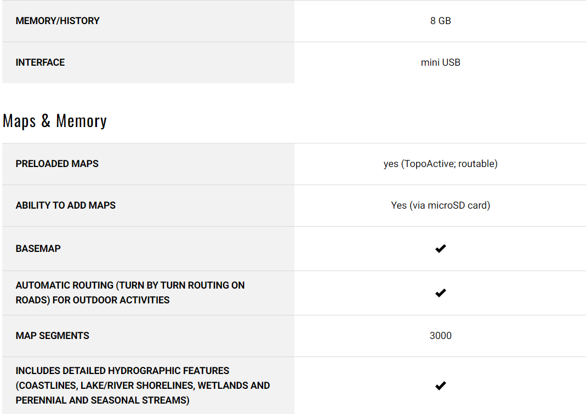The width and height of the screenshot is (586, 414).
Task: Click the 'AUTOMATIC ROUTING (TURN BY TURN' text line
Action: point(130,285)
